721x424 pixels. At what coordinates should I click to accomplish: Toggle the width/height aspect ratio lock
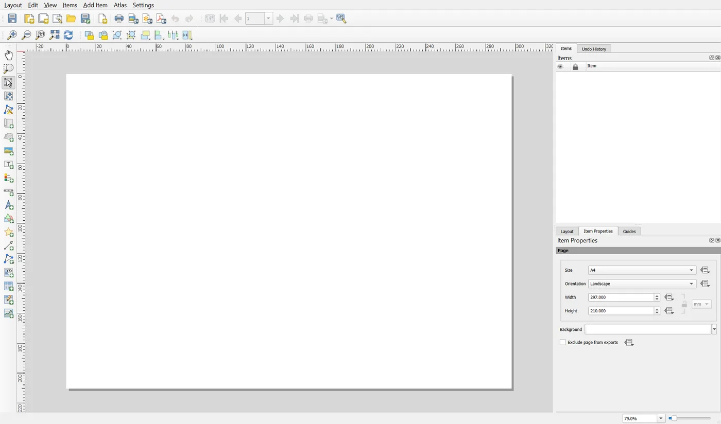(x=684, y=304)
